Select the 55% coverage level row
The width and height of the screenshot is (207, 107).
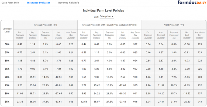click(x=103, y=53)
